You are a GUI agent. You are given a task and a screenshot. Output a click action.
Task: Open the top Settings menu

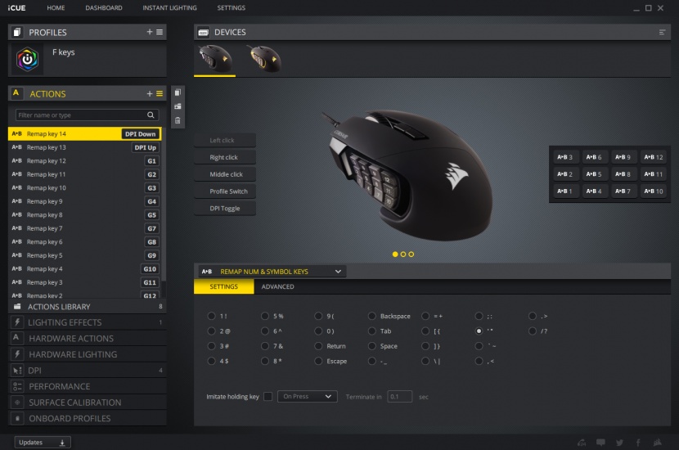(x=232, y=8)
